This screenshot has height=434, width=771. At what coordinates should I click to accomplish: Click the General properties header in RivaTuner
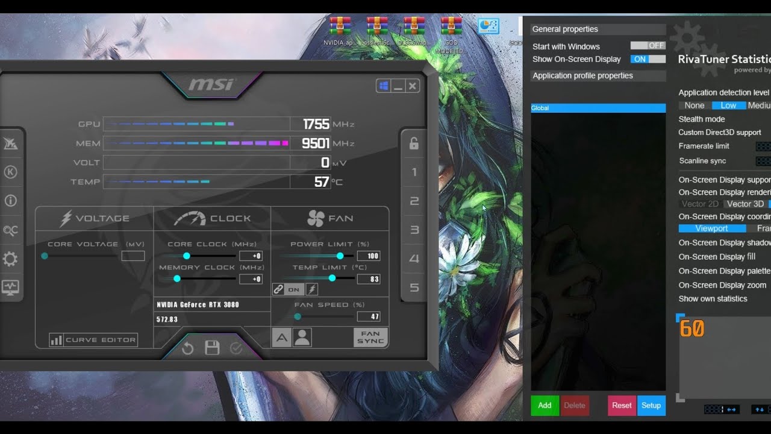(x=598, y=29)
